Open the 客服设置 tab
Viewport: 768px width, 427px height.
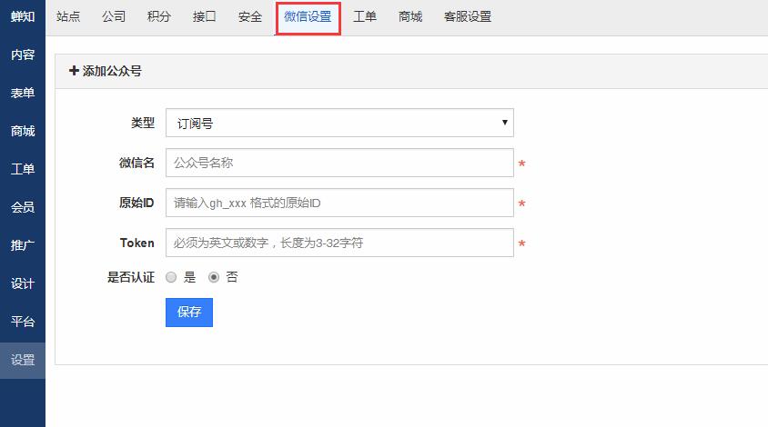468,16
